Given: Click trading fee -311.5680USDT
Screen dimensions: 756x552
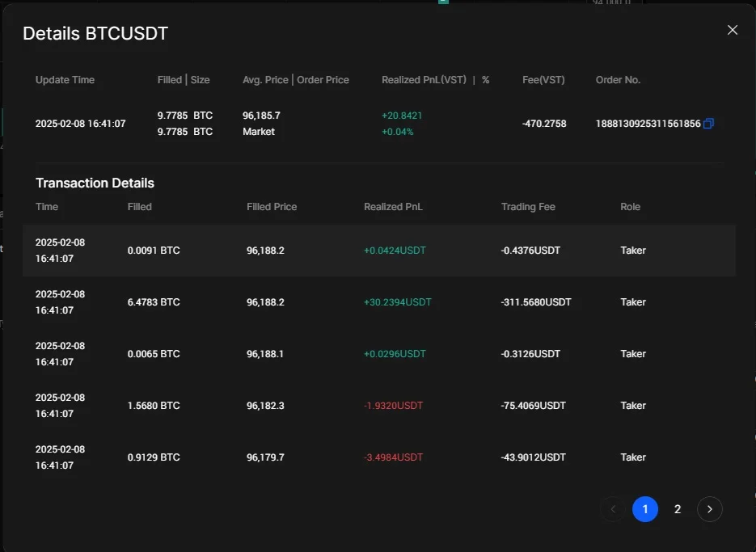Looking at the screenshot, I should [x=536, y=302].
